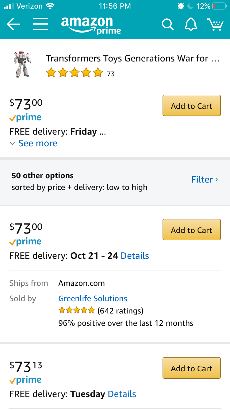Viewport: 230px width, 410px height.
Task: Open the hamburger menu
Action: (40, 24)
